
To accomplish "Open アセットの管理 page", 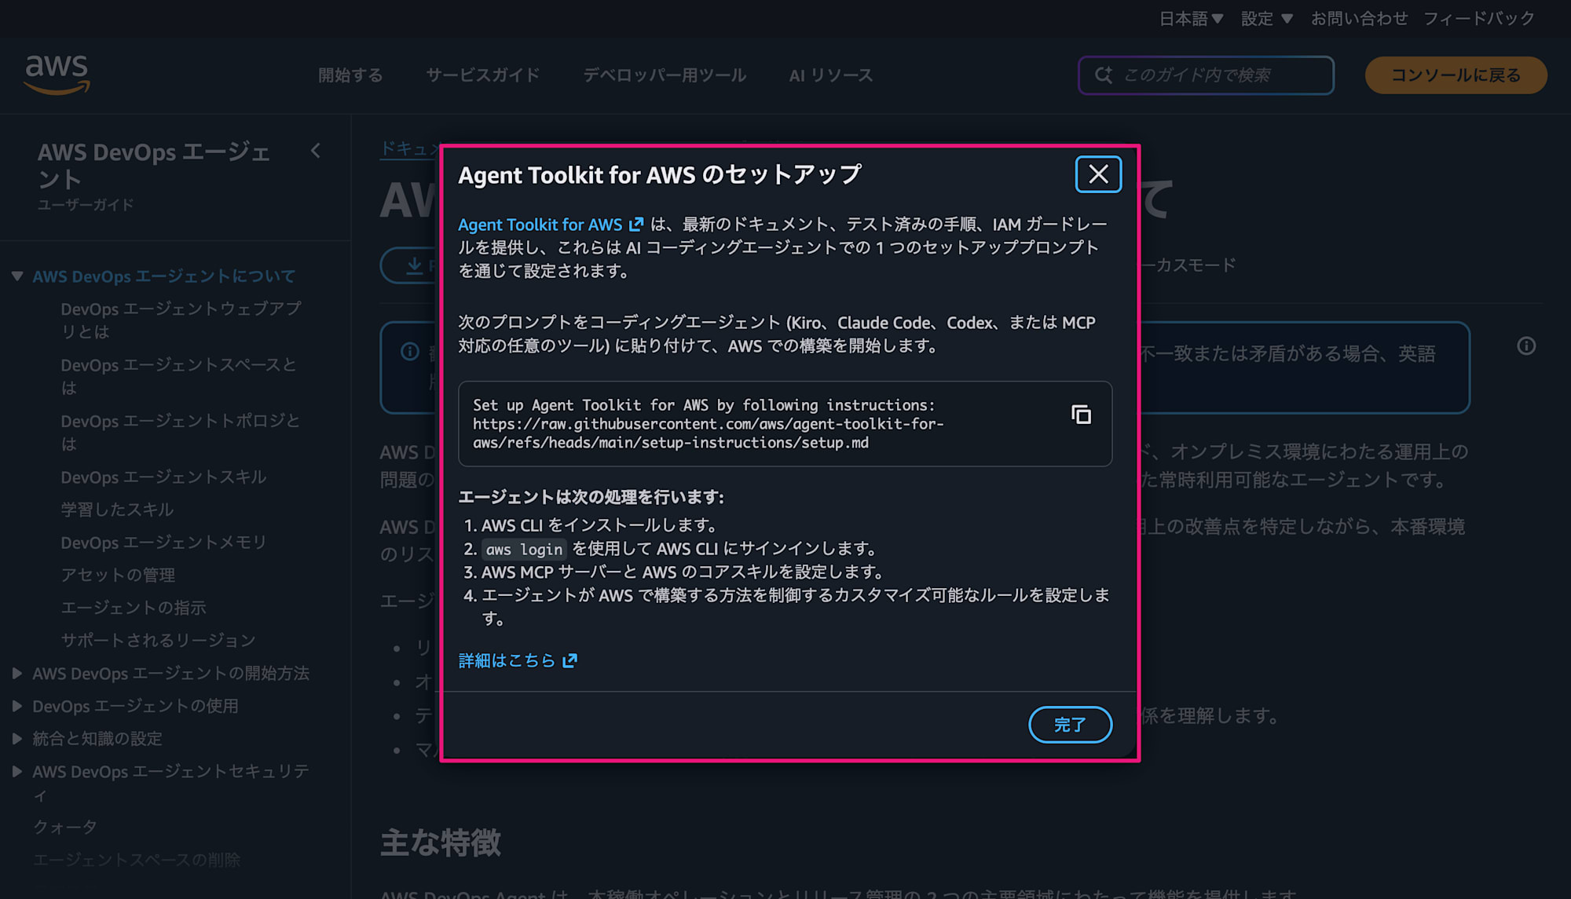I will point(118,575).
